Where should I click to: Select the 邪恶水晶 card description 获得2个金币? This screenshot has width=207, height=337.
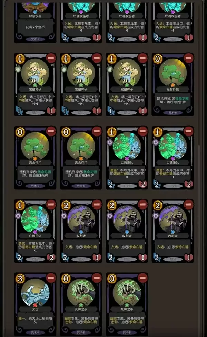click(x=35, y=27)
